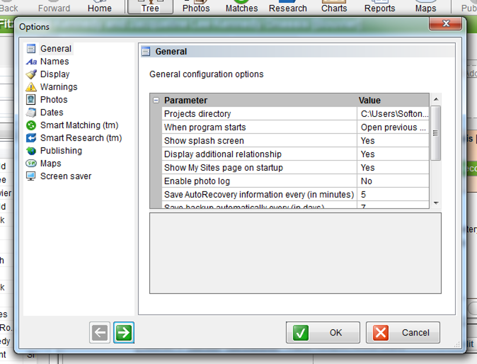Click the Screen saver monitor icon
The width and height of the screenshot is (477, 364).
click(31, 176)
